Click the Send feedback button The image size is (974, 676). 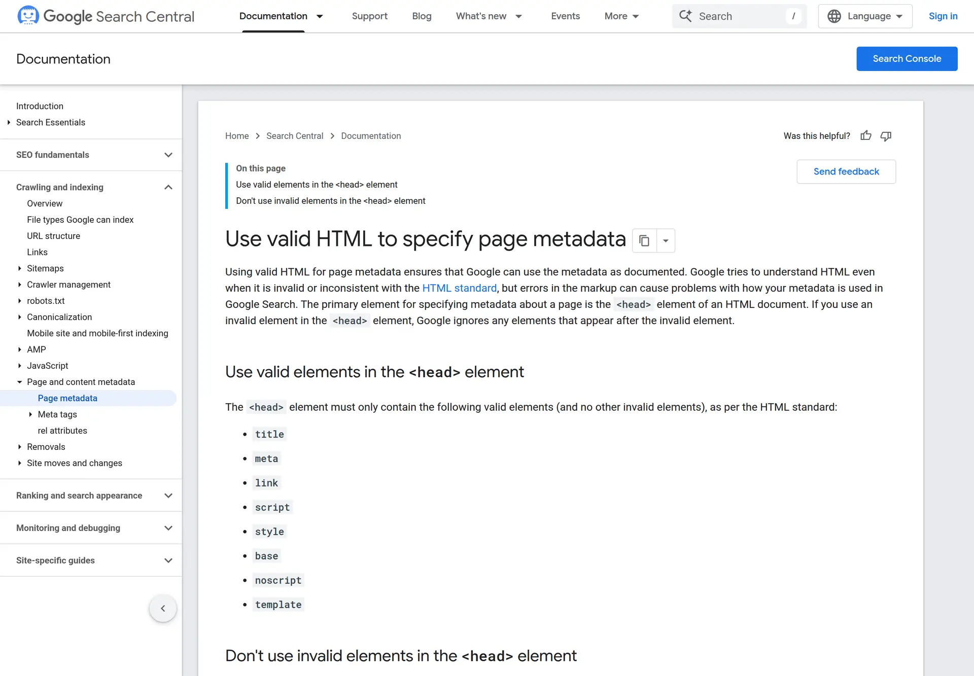tap(846, 171)
